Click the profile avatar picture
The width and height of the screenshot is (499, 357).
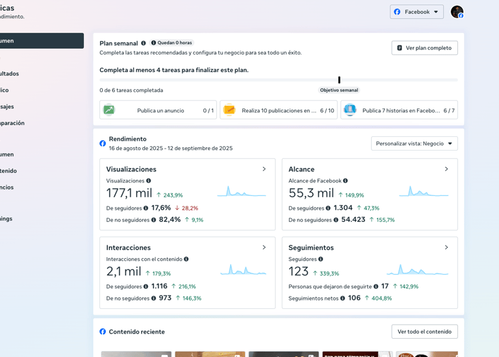[x=457, y=12]
